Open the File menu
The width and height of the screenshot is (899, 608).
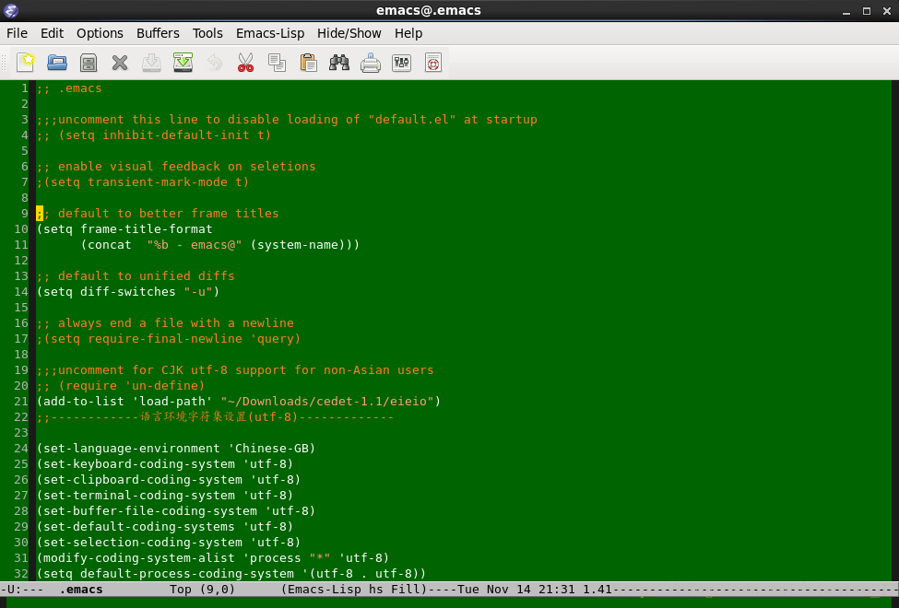coord(18,33)
